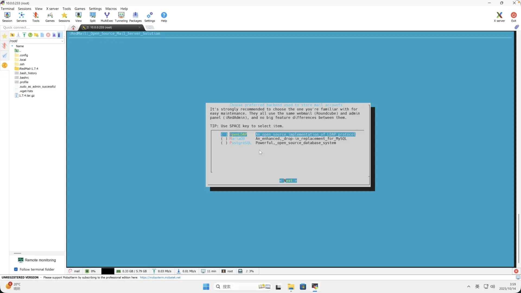Screen dimensions: 521x293
Task: Open the mobaxterm.mobatek.net link
Action: pyautogui.click(x=160, y=278)
